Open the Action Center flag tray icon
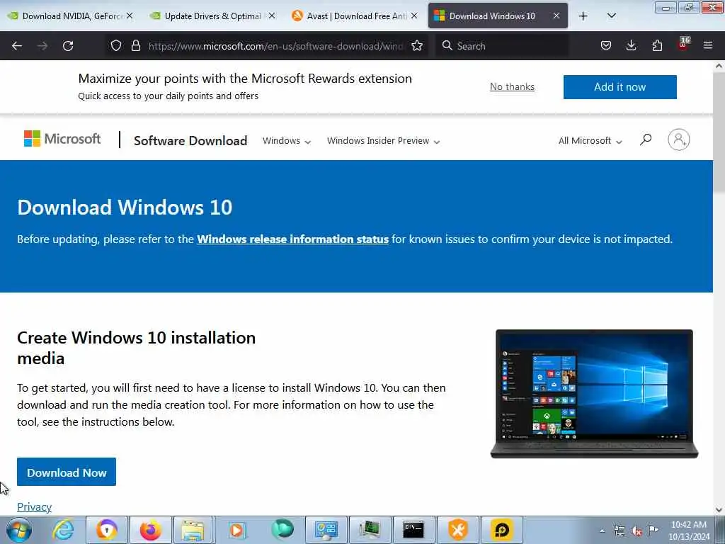Image resolution: width=725 pixels, height=544 pixels. click(653, 531)
